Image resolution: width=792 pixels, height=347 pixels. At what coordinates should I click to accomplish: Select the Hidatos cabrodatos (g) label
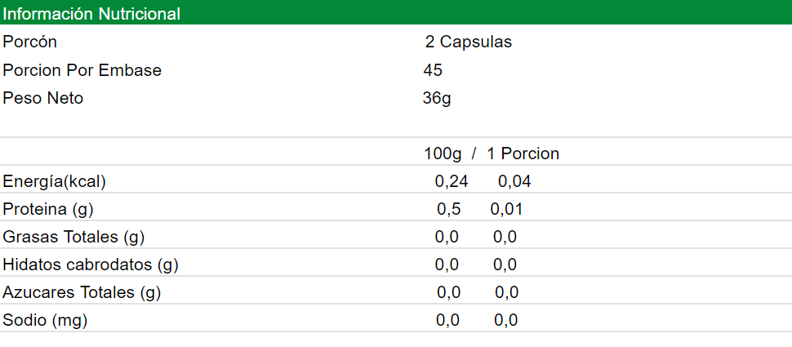click(91, 265)
